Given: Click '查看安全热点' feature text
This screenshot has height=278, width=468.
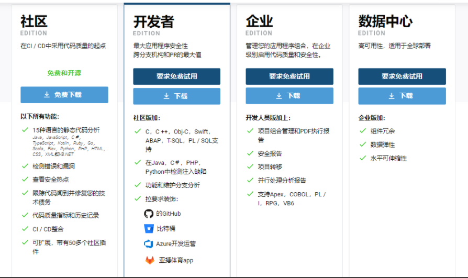Looking at the screenshot, I should pyautogui.click(x=51, y=180).
